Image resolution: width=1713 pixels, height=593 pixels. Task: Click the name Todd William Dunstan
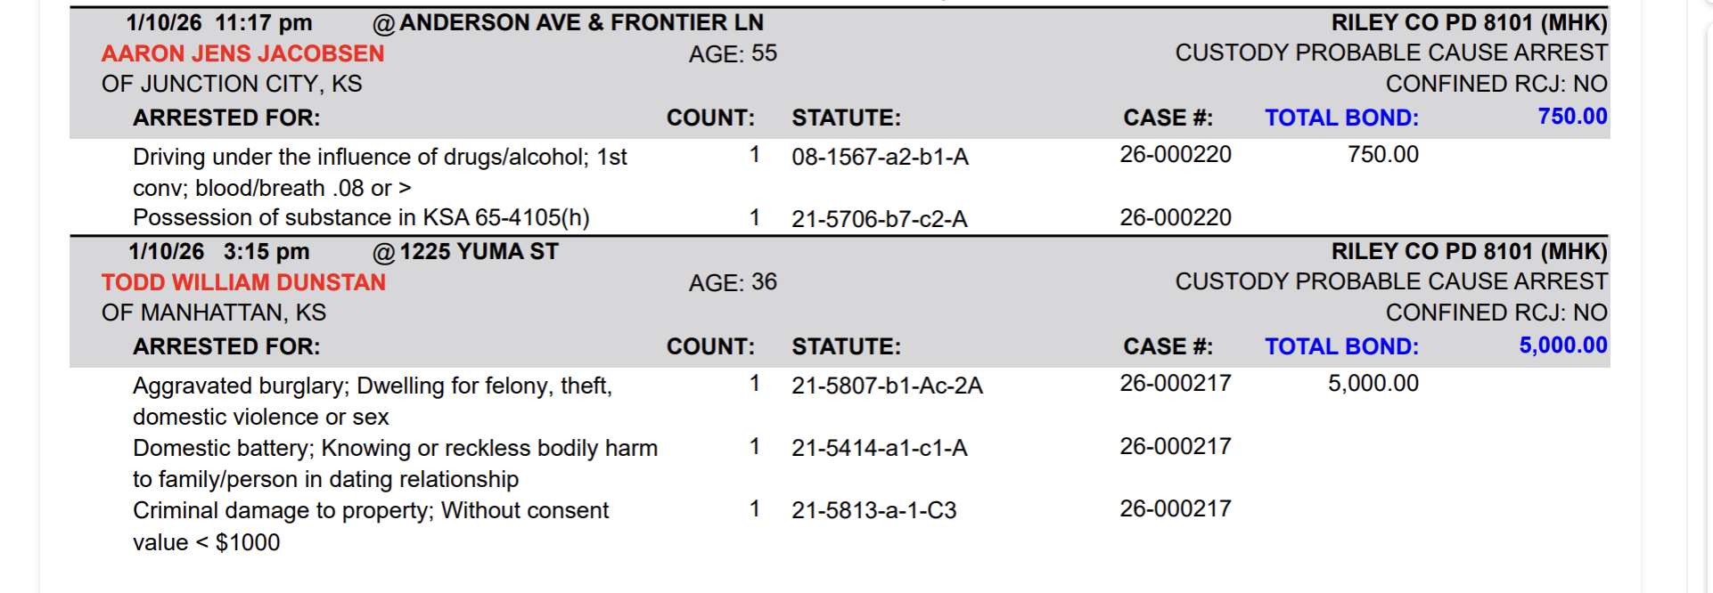(x=243, y=282)
